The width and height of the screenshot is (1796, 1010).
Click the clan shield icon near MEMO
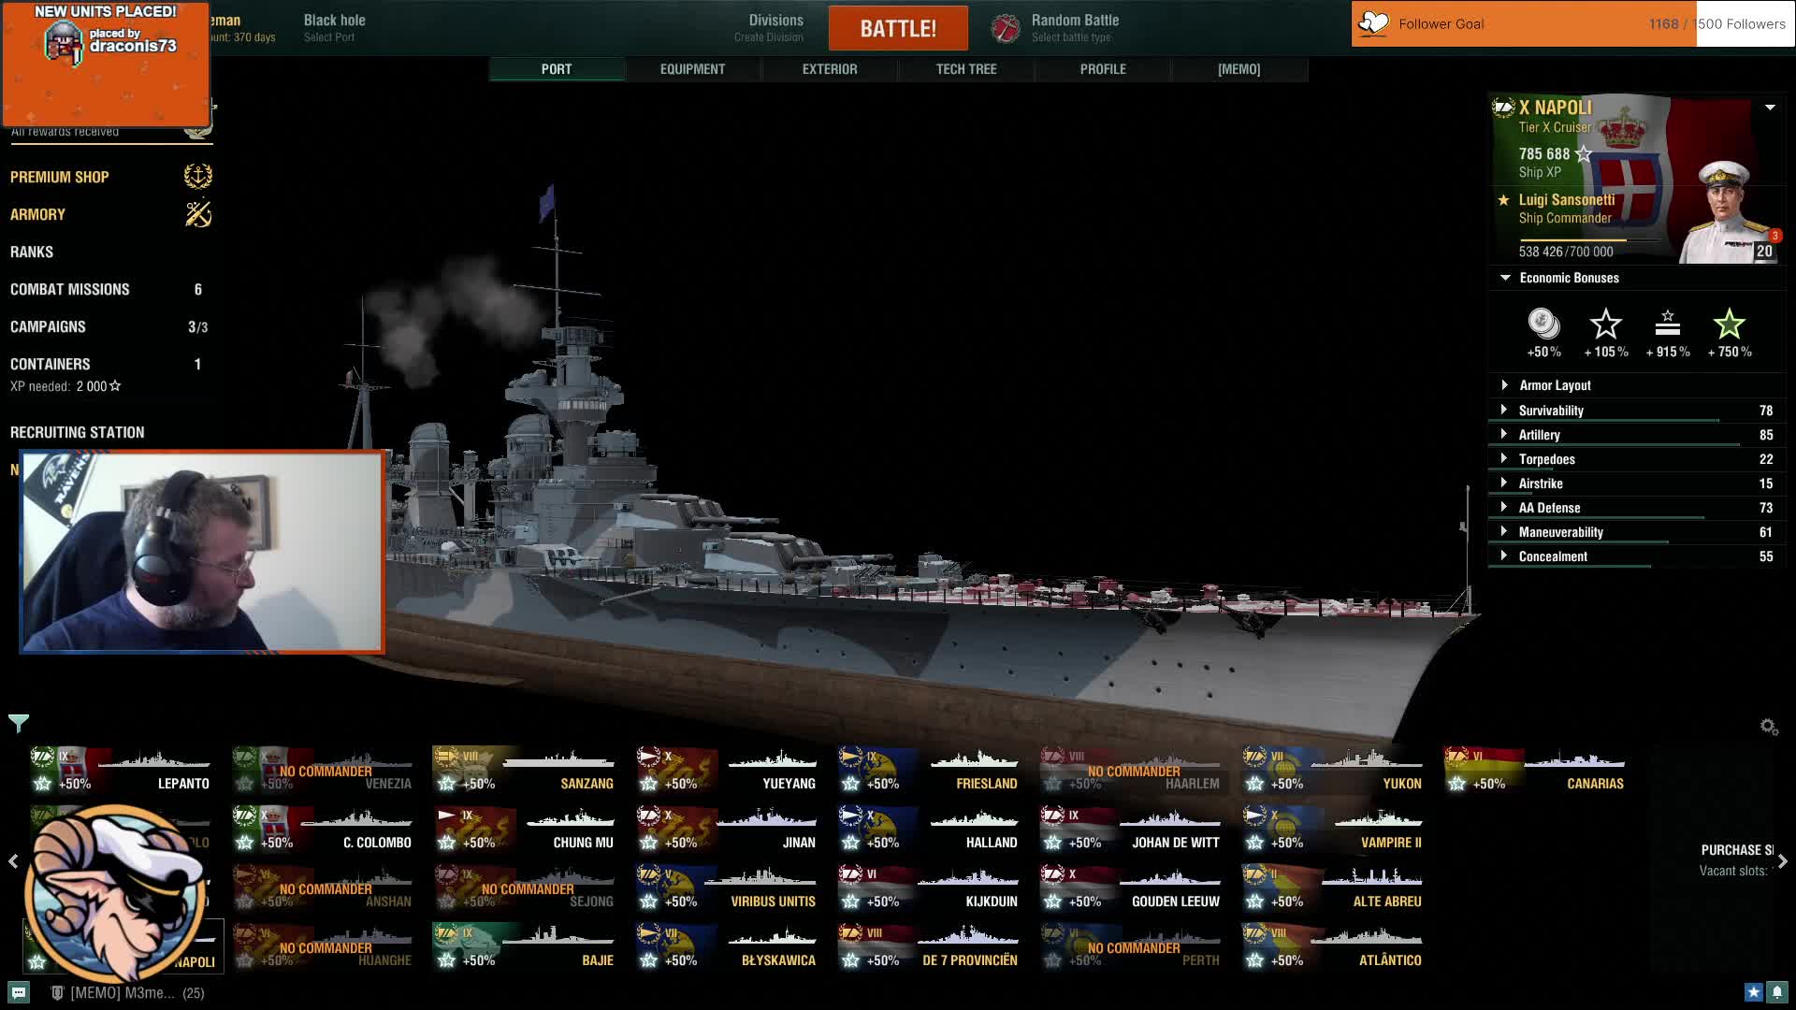pyautogui.click(x=57, y=992)
